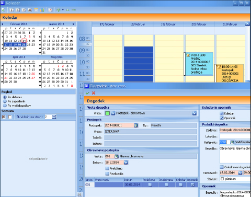The height and width of the screenshot is (197, 251).
Task: Click the Vrsta naziv column header
Action: [x=109, y=180]
